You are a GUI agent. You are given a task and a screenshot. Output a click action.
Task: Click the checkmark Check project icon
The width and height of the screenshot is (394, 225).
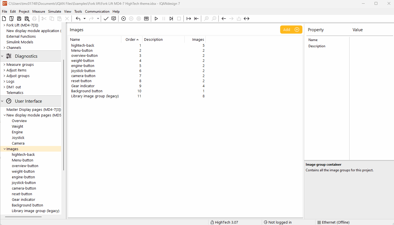106,19
